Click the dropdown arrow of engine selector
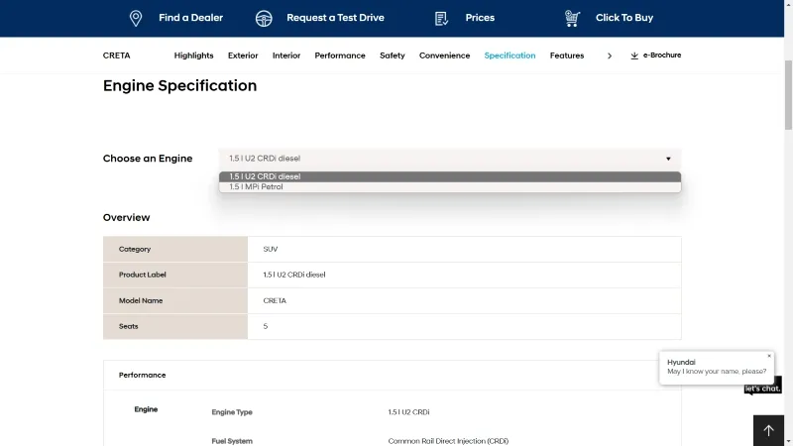Image resolution: width=793 pixels, height=446 pixels. [x=668, y=159]
